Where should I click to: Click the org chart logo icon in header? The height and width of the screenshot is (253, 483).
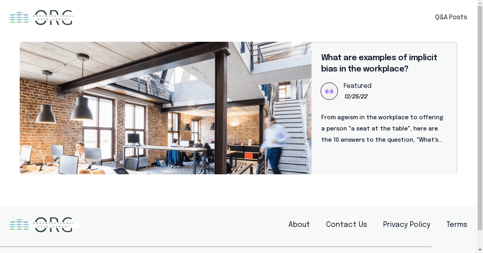19,18
